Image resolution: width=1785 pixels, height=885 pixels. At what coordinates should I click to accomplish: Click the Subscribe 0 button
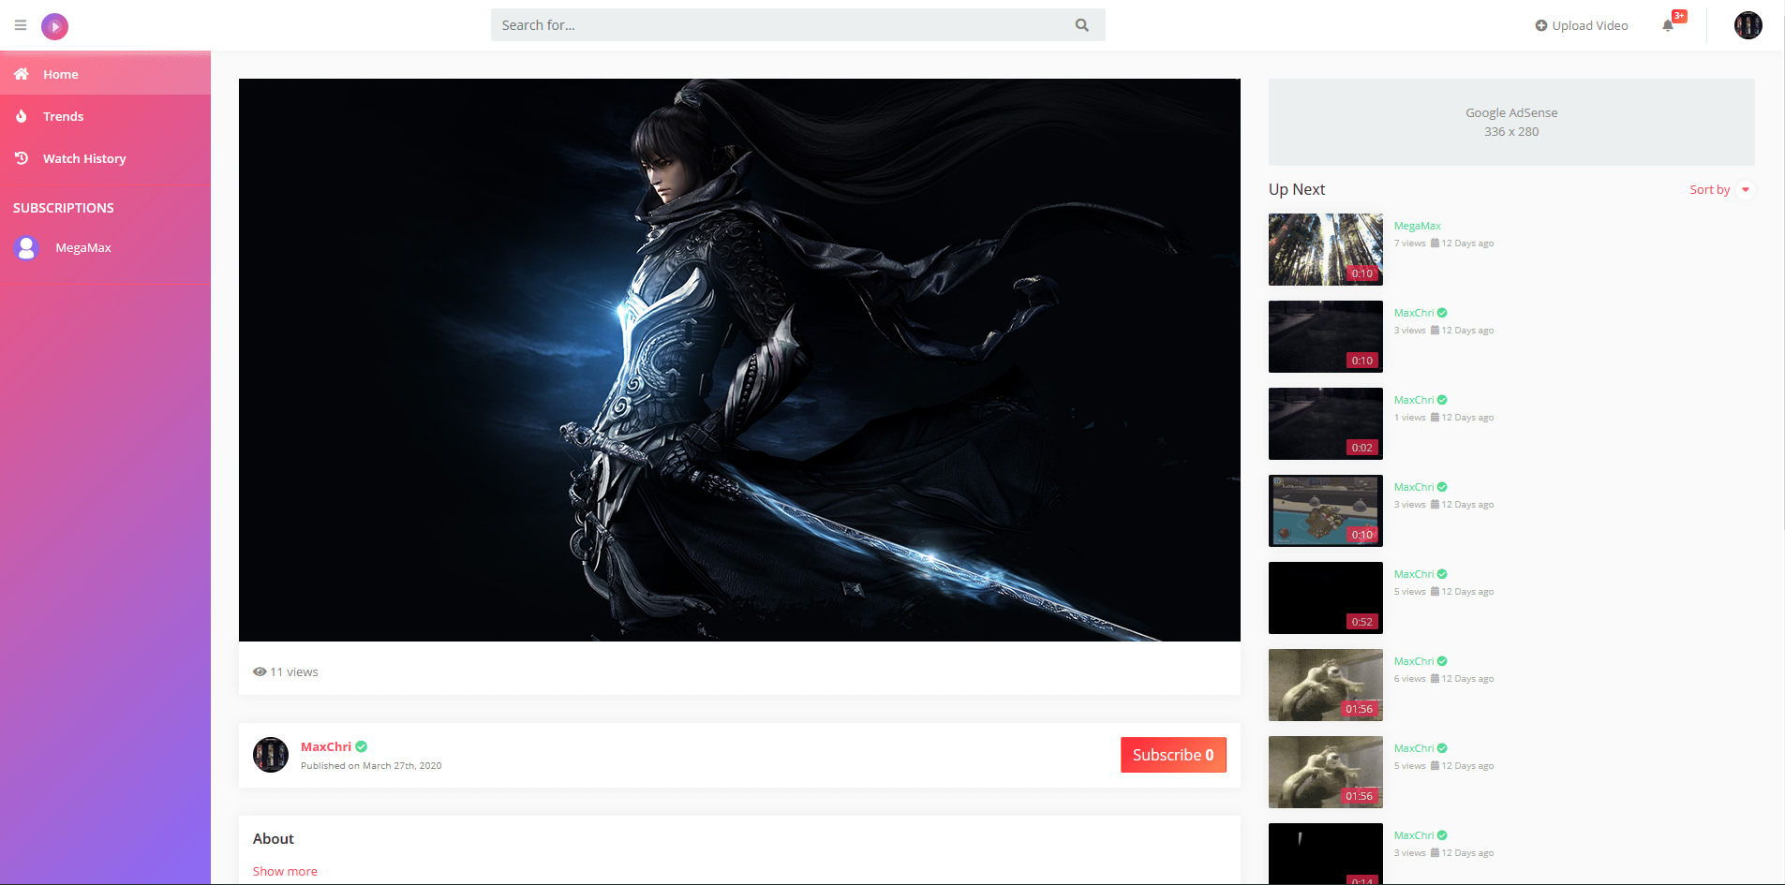pyautogui.click(x=1173, y=755)
